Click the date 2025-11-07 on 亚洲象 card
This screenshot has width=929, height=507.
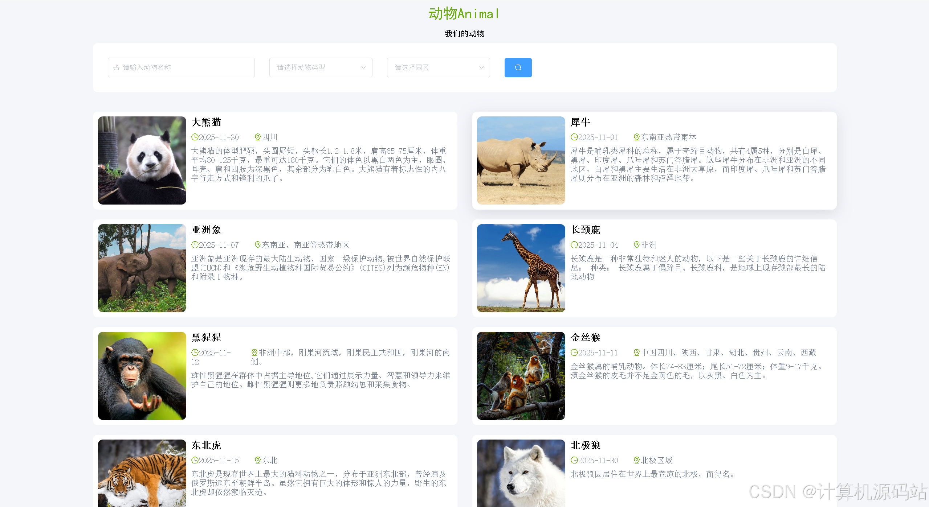219,245
